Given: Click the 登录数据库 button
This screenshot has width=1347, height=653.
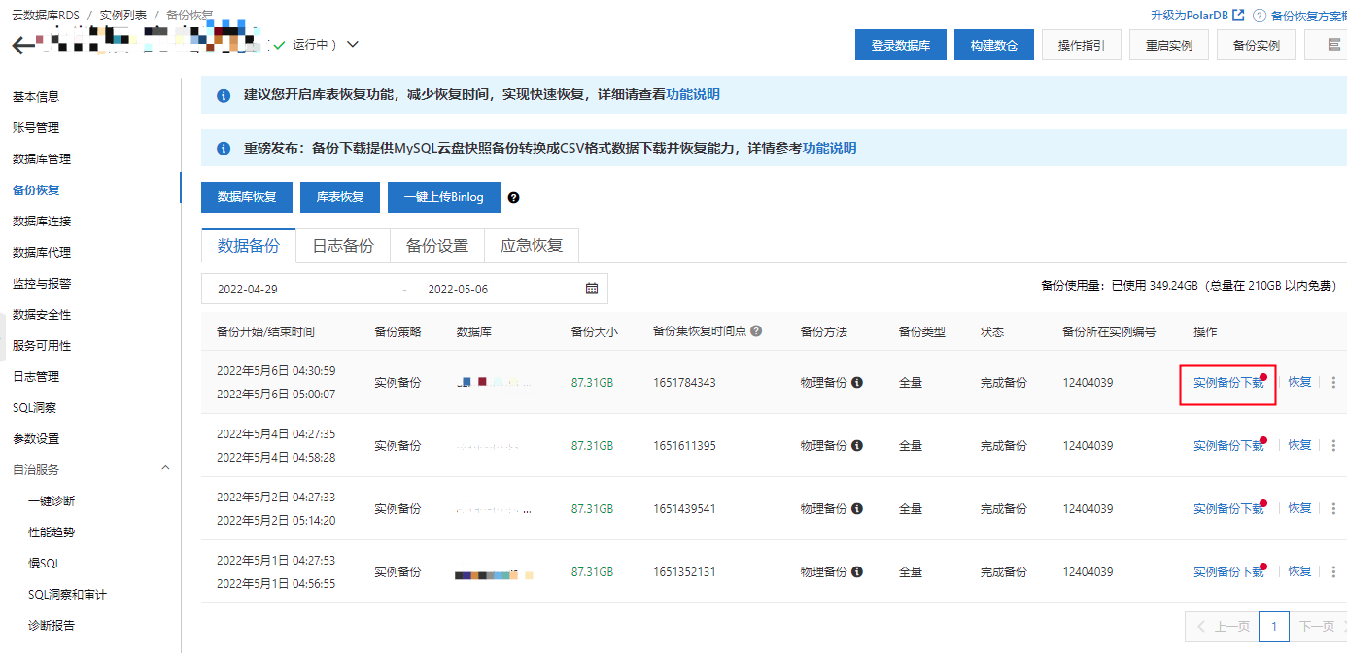Looking at the screenshot, I should (901, 45).
